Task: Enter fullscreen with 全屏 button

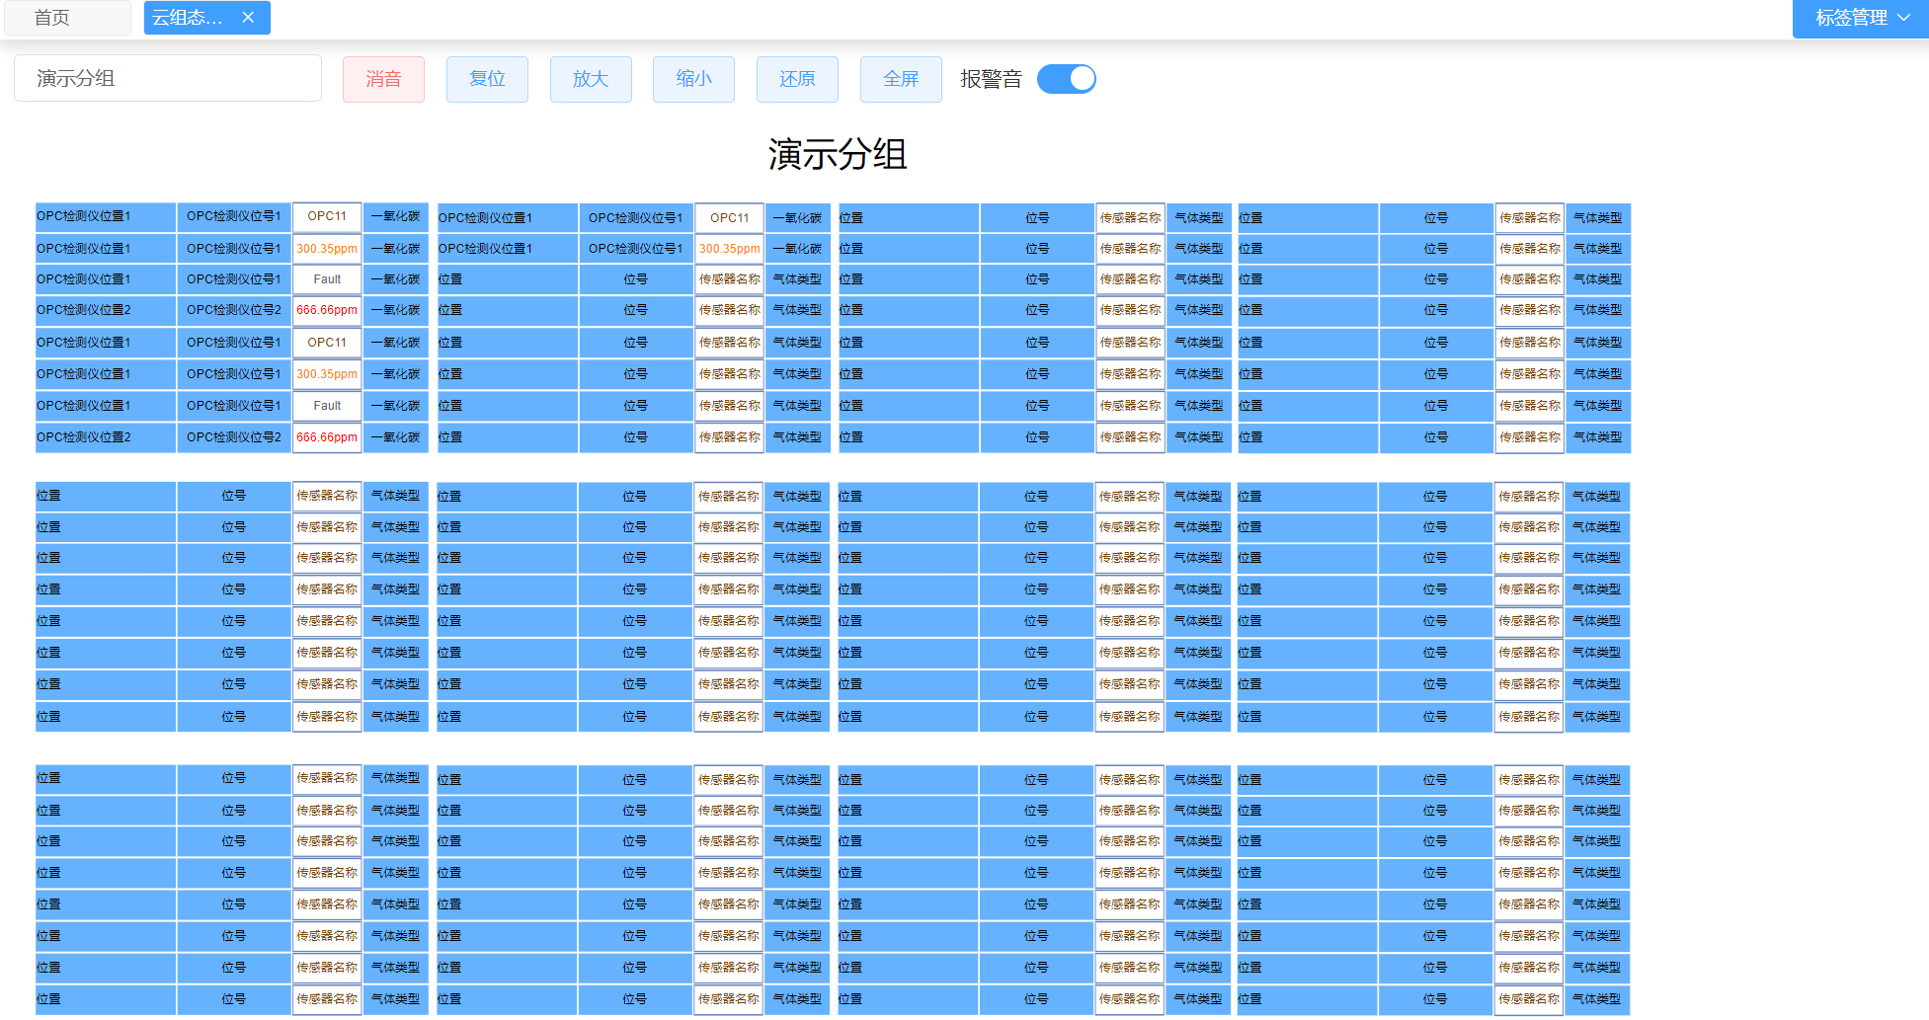Action: click(900, 79)
